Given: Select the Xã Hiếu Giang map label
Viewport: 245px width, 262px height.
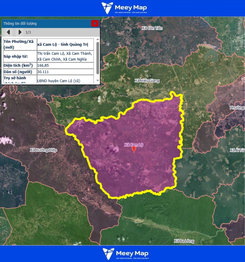Looking at the screenshot, I should coord(147,81).
